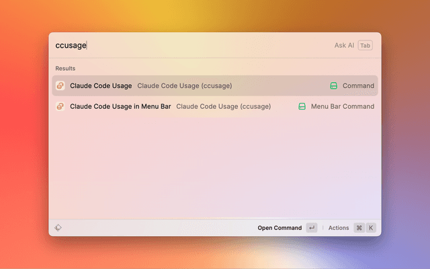The image size is (430, 269).
Task: Click the Ask AI label
Action: point(344,46)
